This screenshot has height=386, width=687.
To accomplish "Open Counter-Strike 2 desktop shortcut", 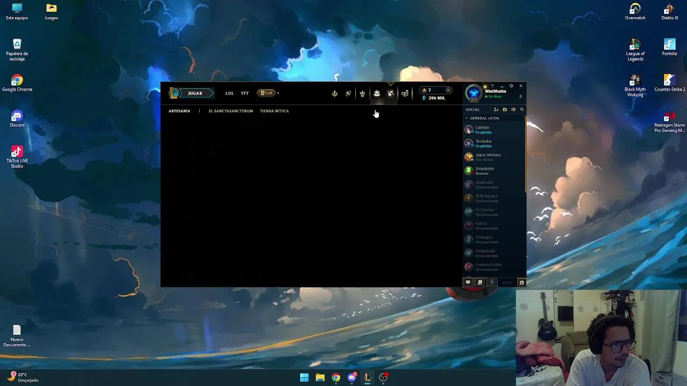I will tap(669, 84).
